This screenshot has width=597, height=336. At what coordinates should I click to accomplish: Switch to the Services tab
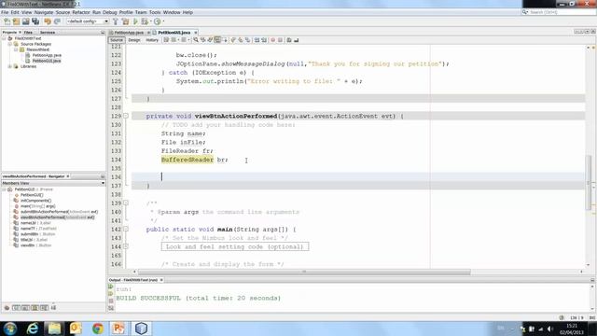pyautogui.click(x=48, y=33)
